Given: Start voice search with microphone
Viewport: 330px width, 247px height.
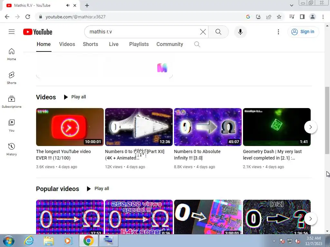Looking at the screenshot, I should pyautogui.click(x=240, y=32).
